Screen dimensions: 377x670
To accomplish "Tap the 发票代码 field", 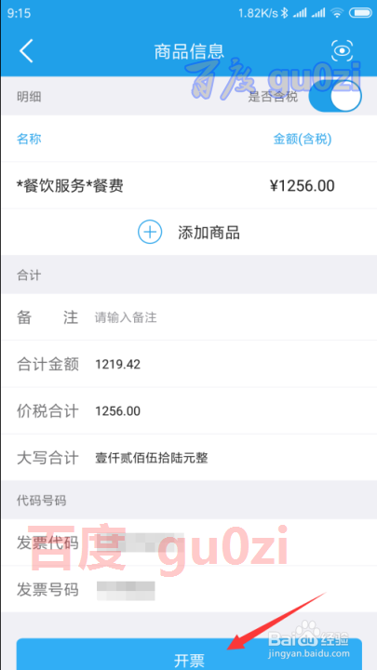I will tap(188, 543).
